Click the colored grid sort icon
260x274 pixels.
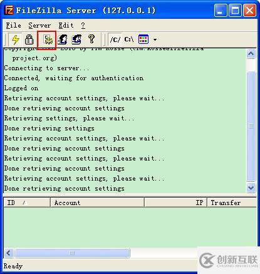143,40
